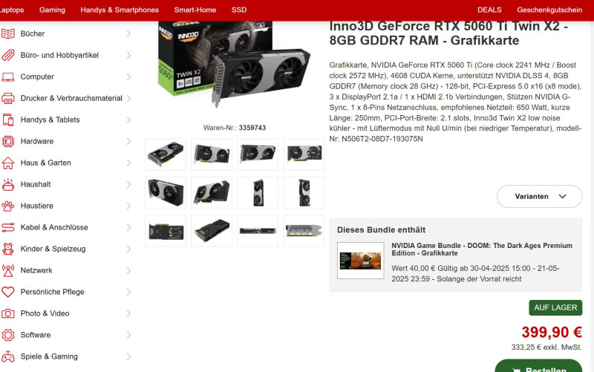Viewport: 594px width, 372px height.
Task: Click the Bücher book icon
Action: pos(8,33)
